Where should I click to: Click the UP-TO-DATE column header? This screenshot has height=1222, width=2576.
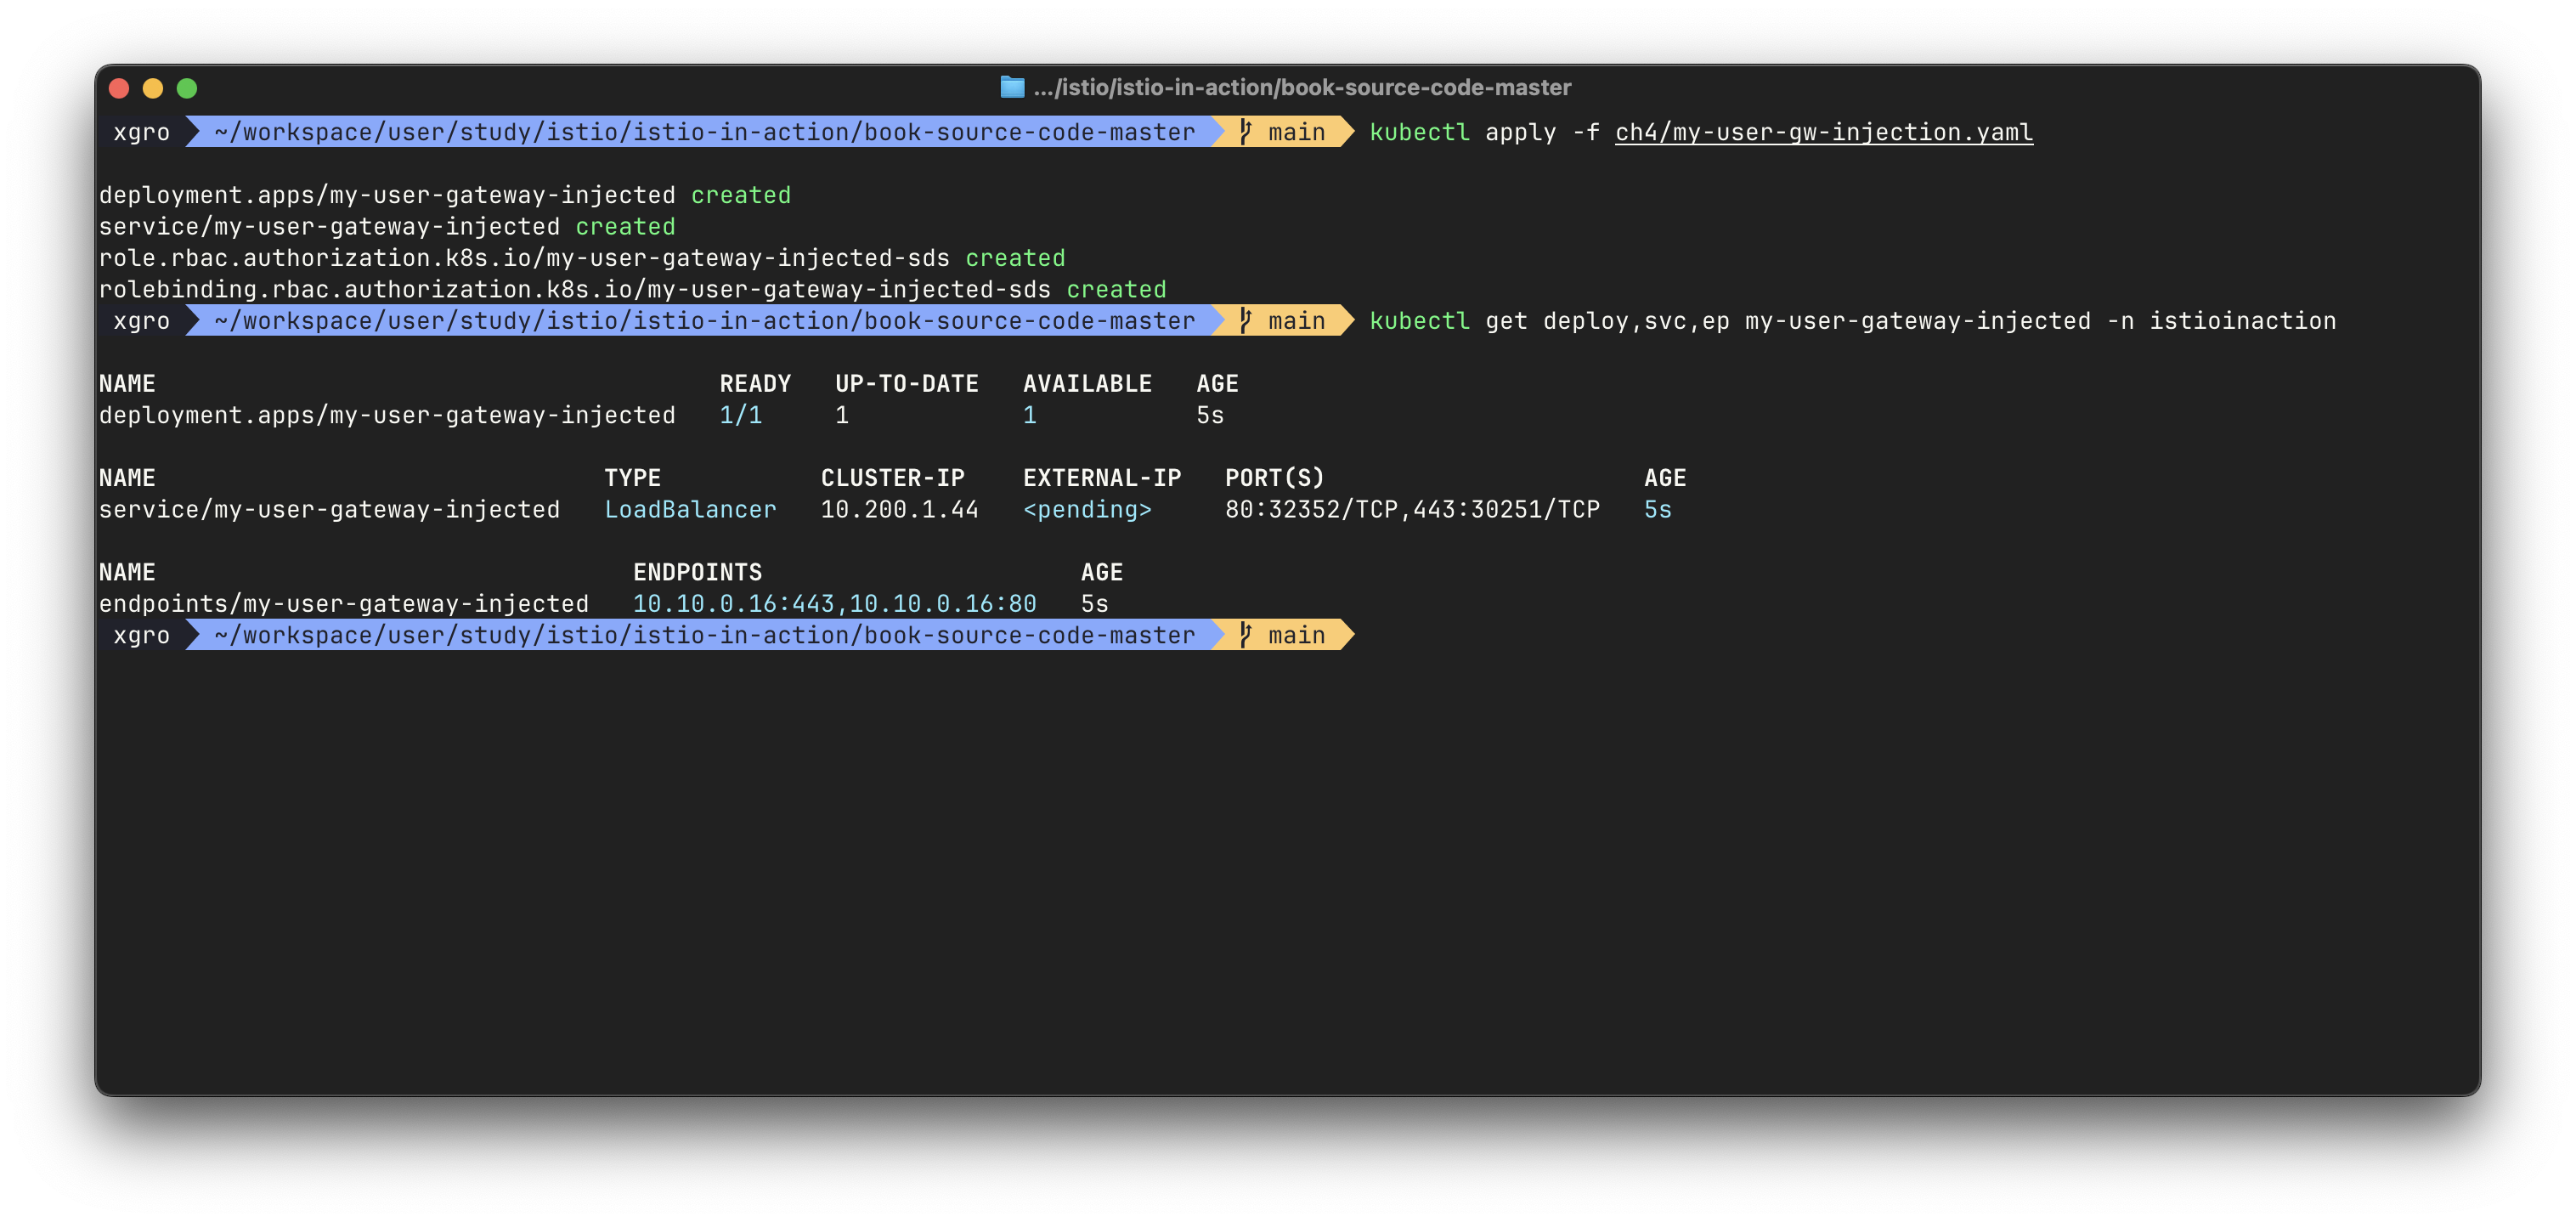(x=906, y=384)
